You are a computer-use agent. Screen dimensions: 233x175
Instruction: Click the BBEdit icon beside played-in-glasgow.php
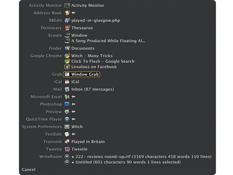67,20
